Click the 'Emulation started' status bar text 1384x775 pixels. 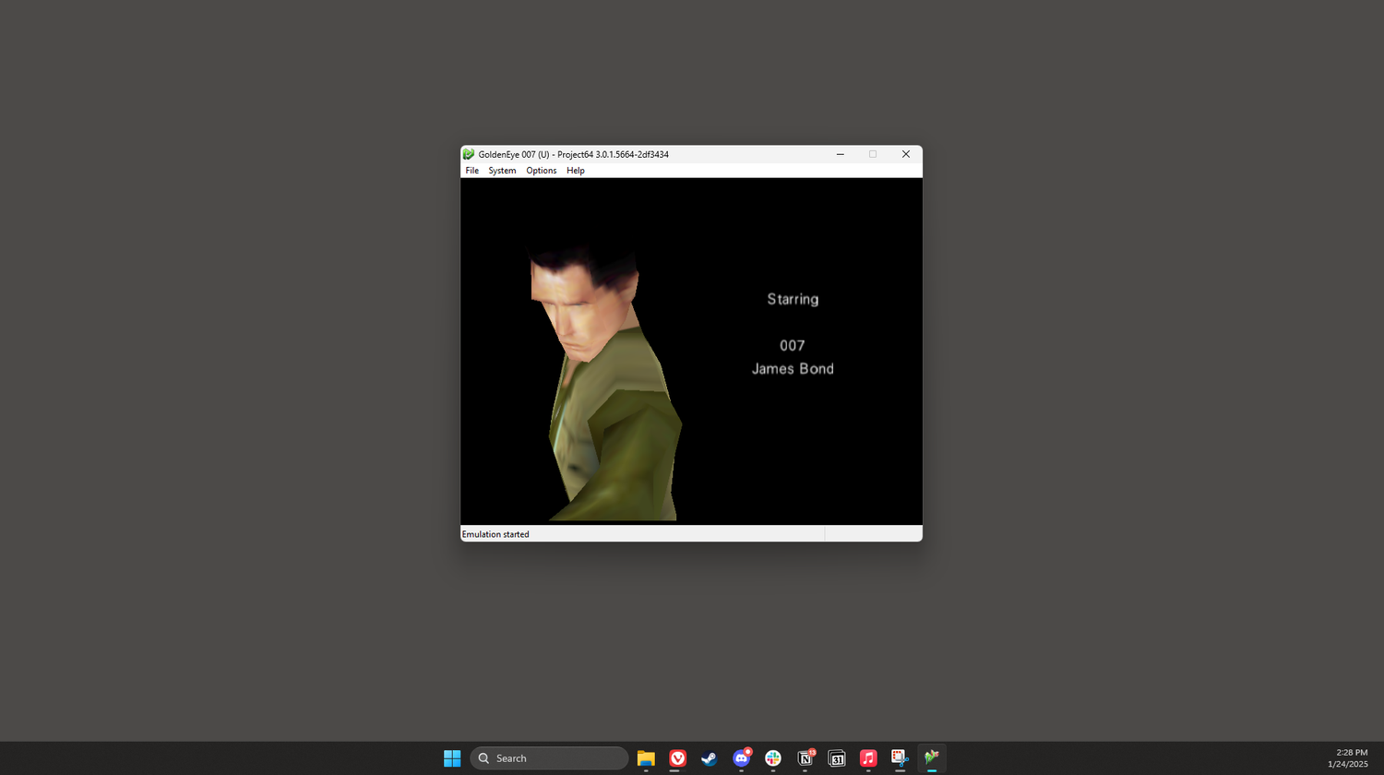pyautogui.click(x=495, y=534)
